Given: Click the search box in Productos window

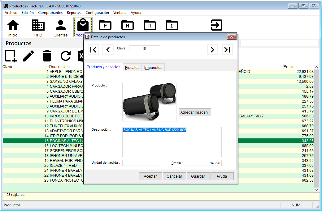Looking at the screenshot, I should (x=279, y=43).
